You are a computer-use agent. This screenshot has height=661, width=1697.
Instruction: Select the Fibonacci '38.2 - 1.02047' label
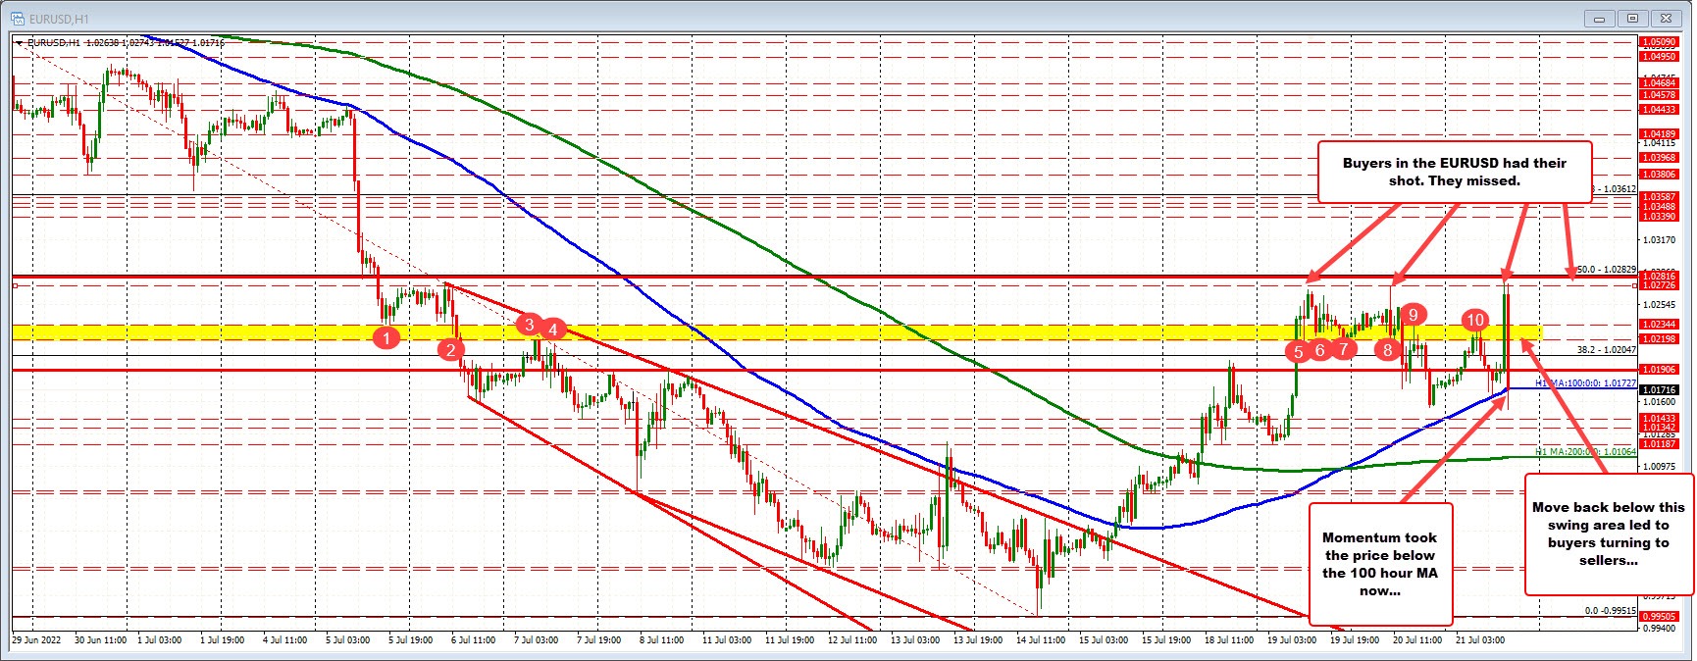click(1606, 349)
